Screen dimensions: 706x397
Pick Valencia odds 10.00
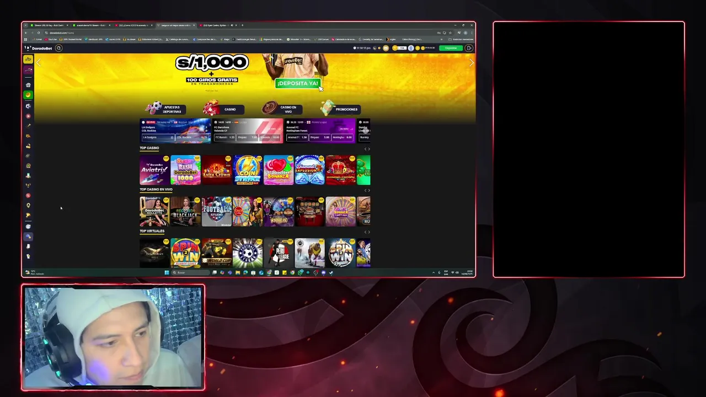[270, 137]
